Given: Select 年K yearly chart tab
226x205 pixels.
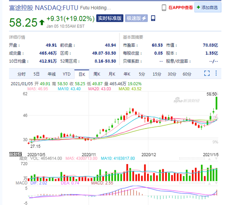Looking at the screenshot, I should click(127, 74).
